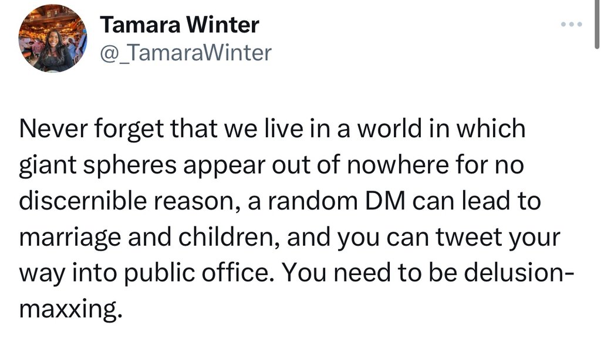The width and height of the screenshot is (604, 352).
Task: Open the Tamara Winter display name link
Action: tap(180, 25)
